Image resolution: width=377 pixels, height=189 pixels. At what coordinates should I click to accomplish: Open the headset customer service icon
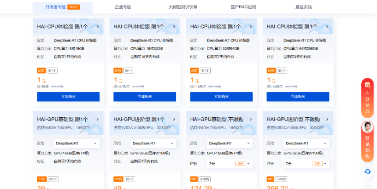(367, 172)
